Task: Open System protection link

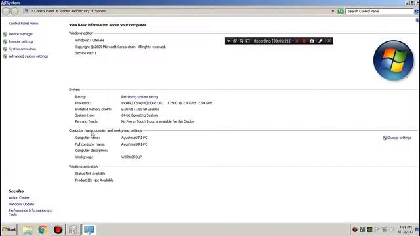Action: coord(22,49)
